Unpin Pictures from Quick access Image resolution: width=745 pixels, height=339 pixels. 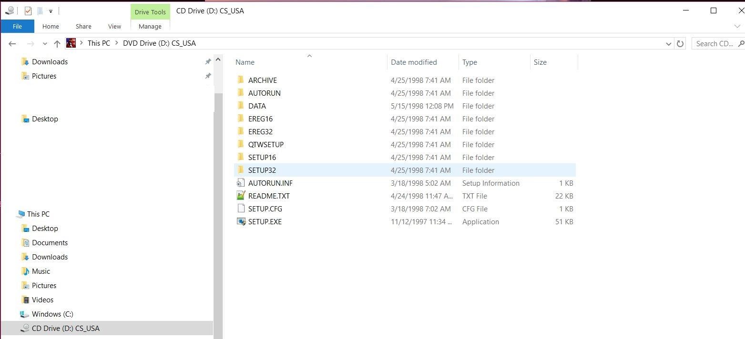click(208, 76)
